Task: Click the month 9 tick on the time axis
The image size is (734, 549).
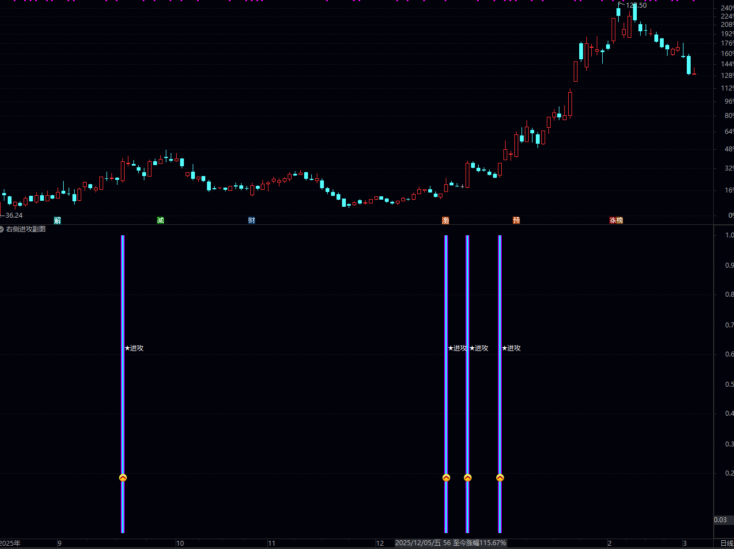Action: coord(60,544)
